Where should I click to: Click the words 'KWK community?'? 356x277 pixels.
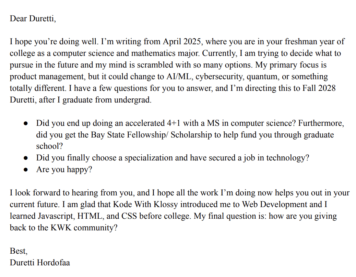pos(84,228)
